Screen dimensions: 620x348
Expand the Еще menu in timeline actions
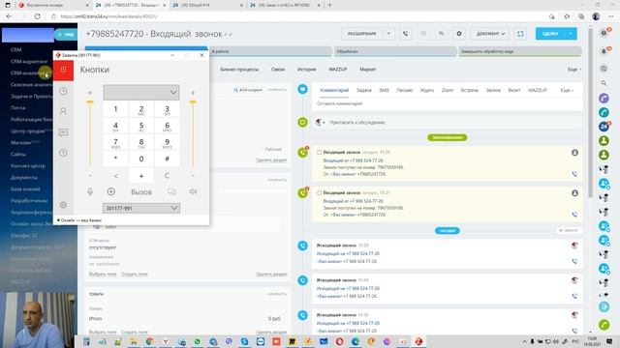(567, 90)
